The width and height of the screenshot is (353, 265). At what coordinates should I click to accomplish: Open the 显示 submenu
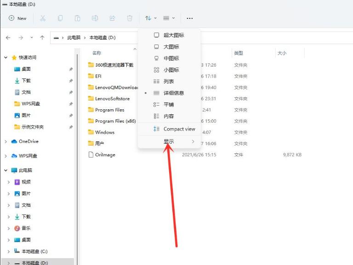coord(169,141)
